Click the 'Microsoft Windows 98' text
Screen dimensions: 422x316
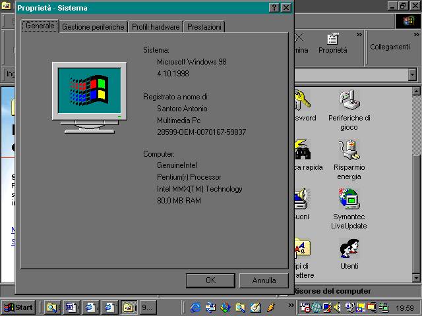[192, 62]
